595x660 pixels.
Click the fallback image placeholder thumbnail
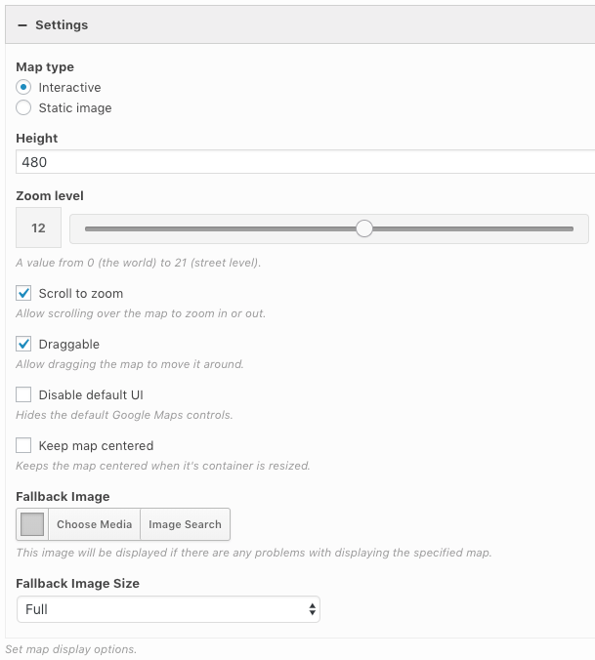coord(32,524)
